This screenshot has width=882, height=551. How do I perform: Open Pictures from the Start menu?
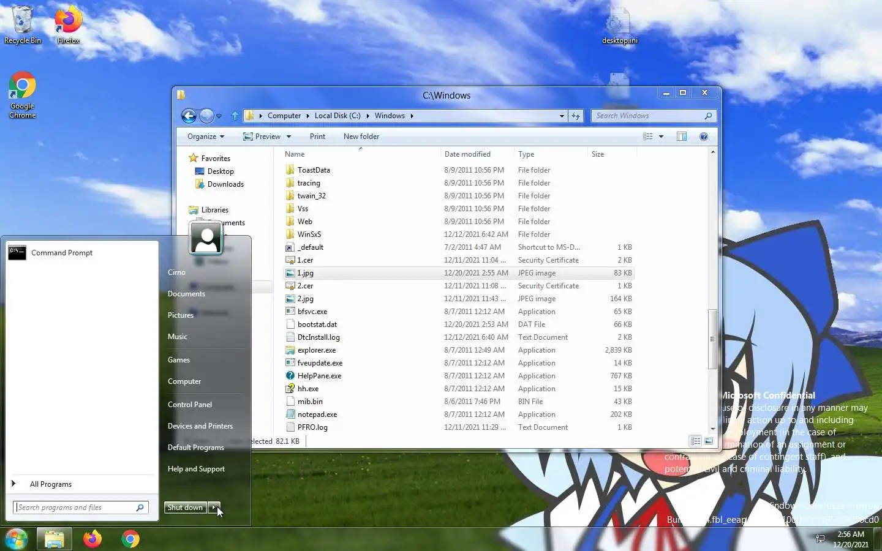(x=181, y=315)
